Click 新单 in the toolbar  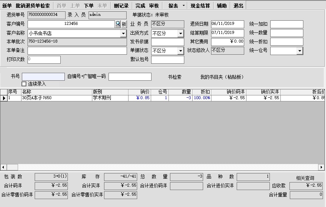tap(7, 6)
